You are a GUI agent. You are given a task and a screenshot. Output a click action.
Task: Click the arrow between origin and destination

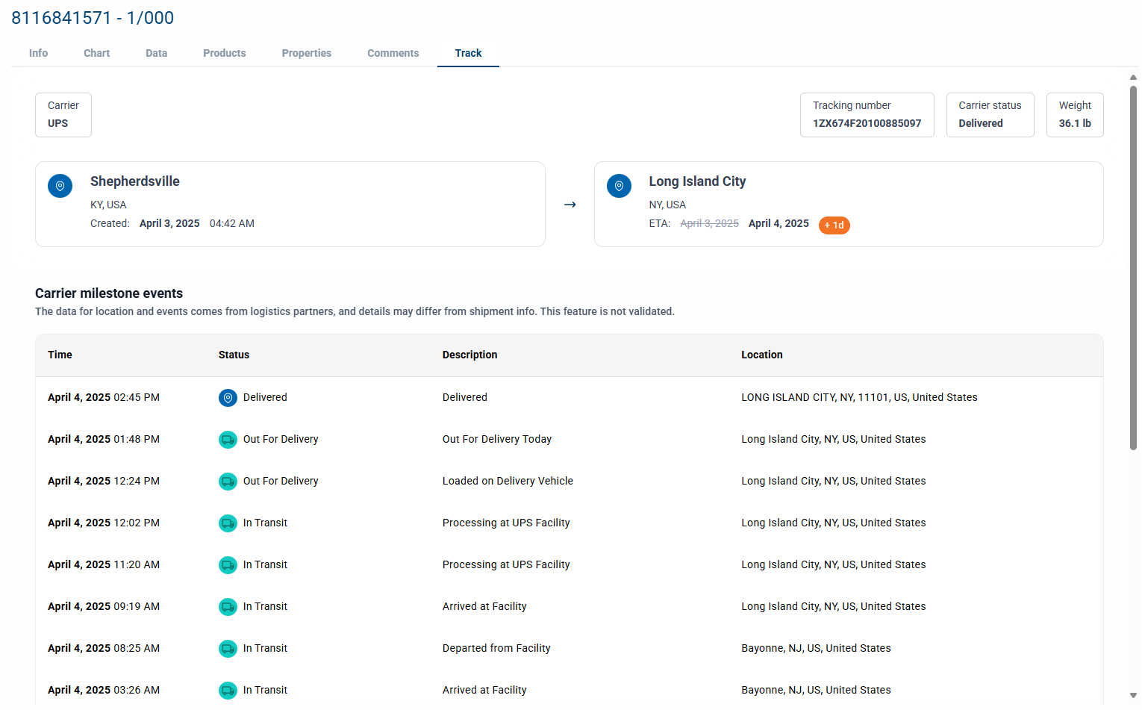coord(570,205)
